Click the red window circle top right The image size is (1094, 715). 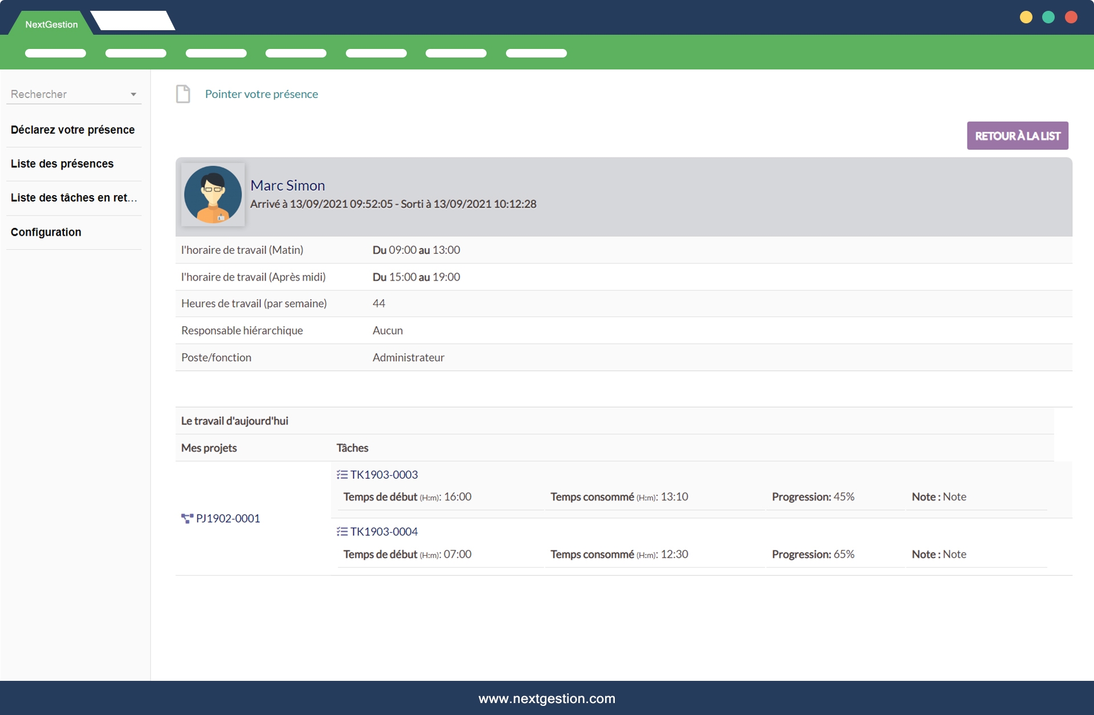1071,18
